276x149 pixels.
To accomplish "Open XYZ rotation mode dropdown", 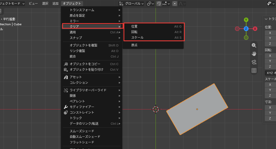I will coord(270,73).
